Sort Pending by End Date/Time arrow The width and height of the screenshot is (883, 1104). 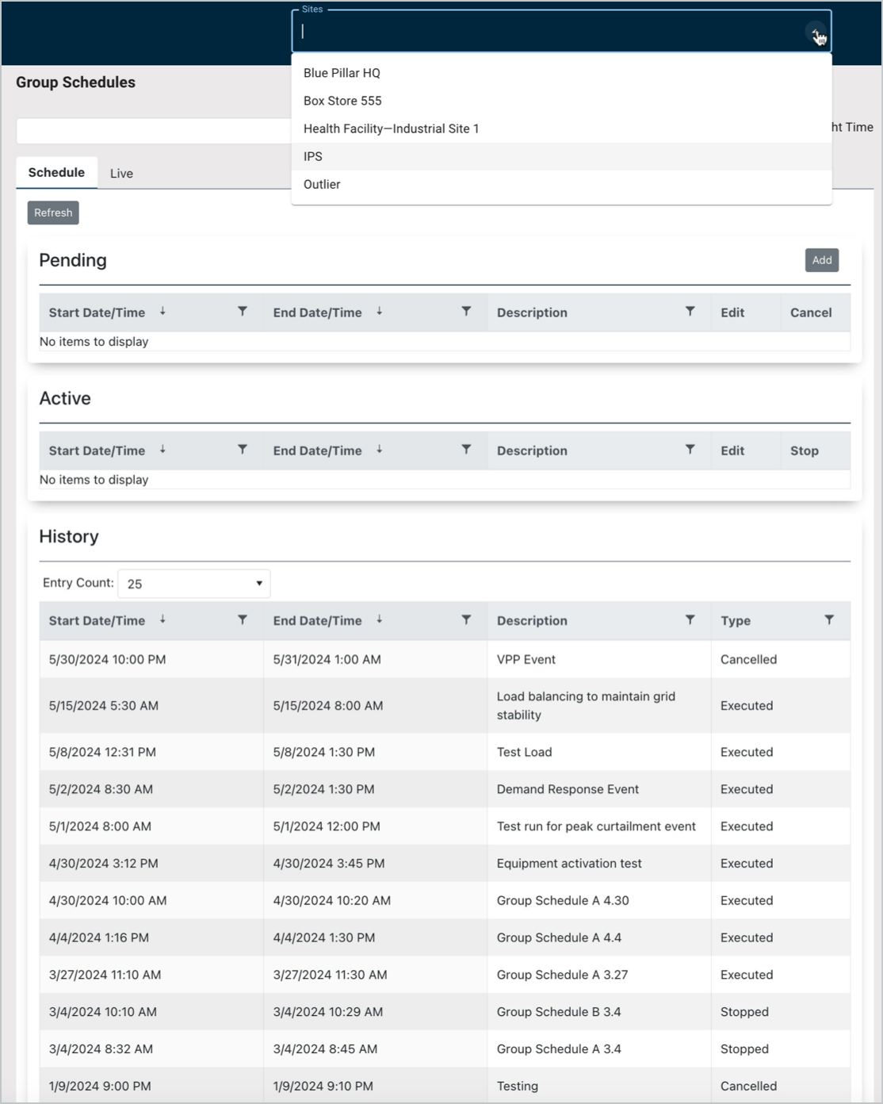[x=380, y=312]
